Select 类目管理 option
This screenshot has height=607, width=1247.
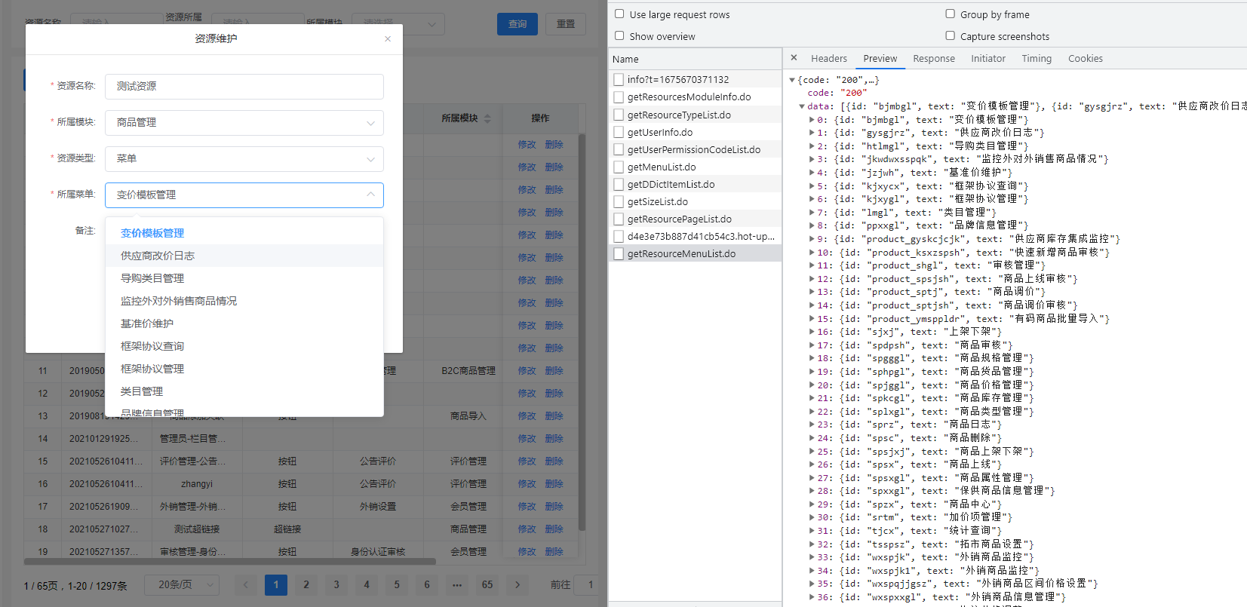244,391
